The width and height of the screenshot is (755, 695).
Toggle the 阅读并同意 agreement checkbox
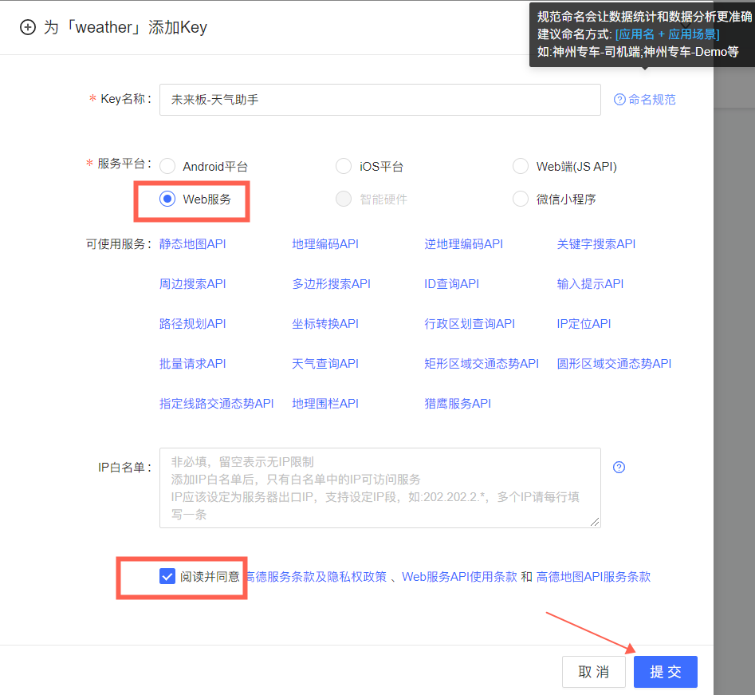(x=167, y=576)
